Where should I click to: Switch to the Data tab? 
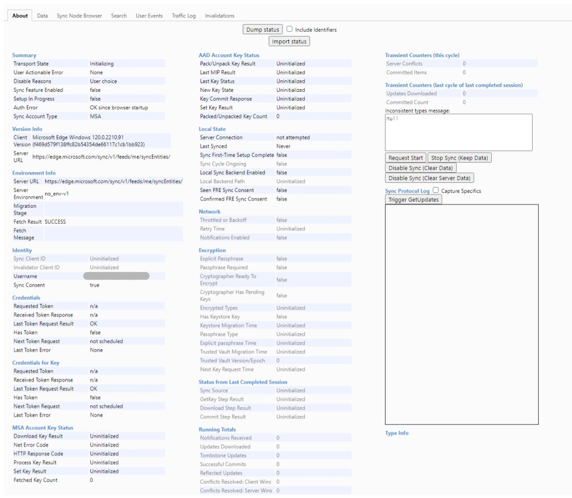click(x=42, y=16)
